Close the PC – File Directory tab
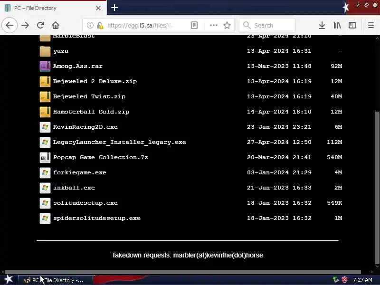 coord(98,8)
